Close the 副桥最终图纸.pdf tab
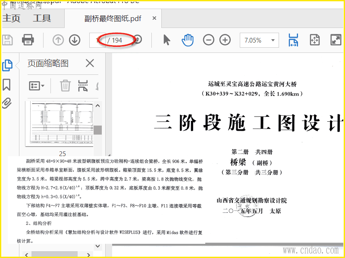The width and height of the screenshot is (345, 258). point(154,18)
